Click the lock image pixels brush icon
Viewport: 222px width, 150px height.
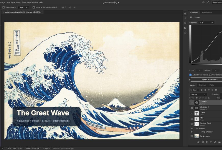[x=200, y=98]
